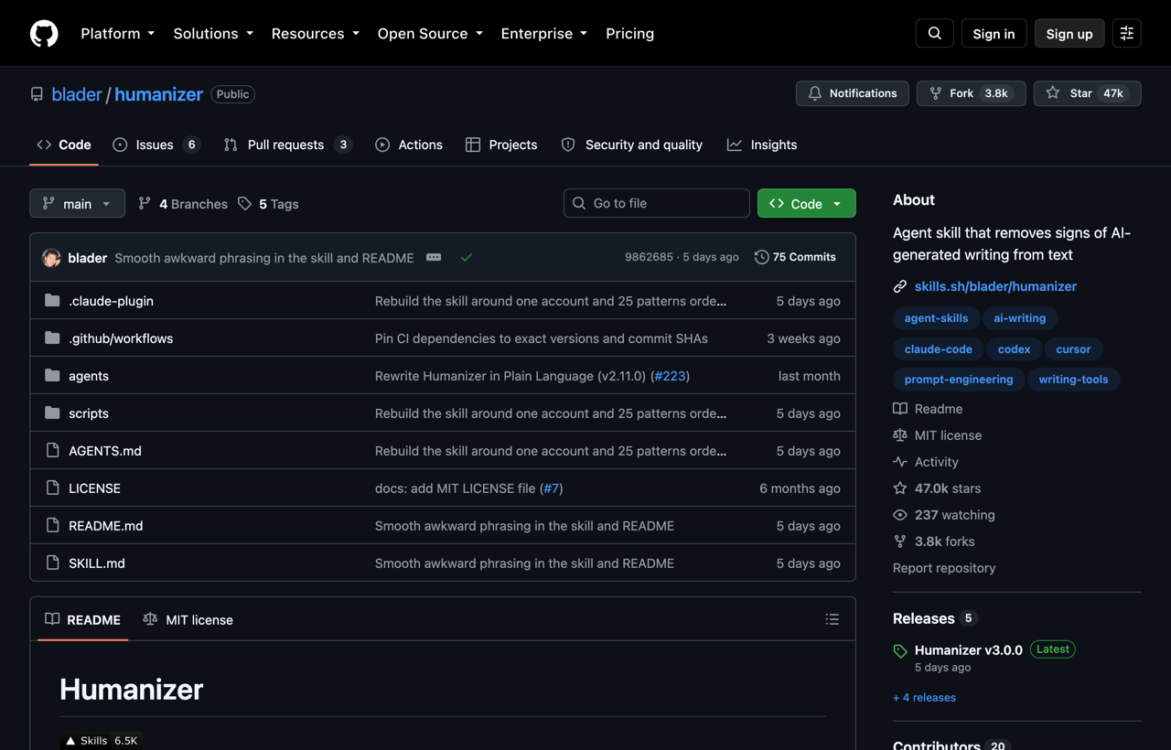This screenshot has height=750, width=1171.
Task: Click the GitHub logo icon
Action: tap(44, 34)
